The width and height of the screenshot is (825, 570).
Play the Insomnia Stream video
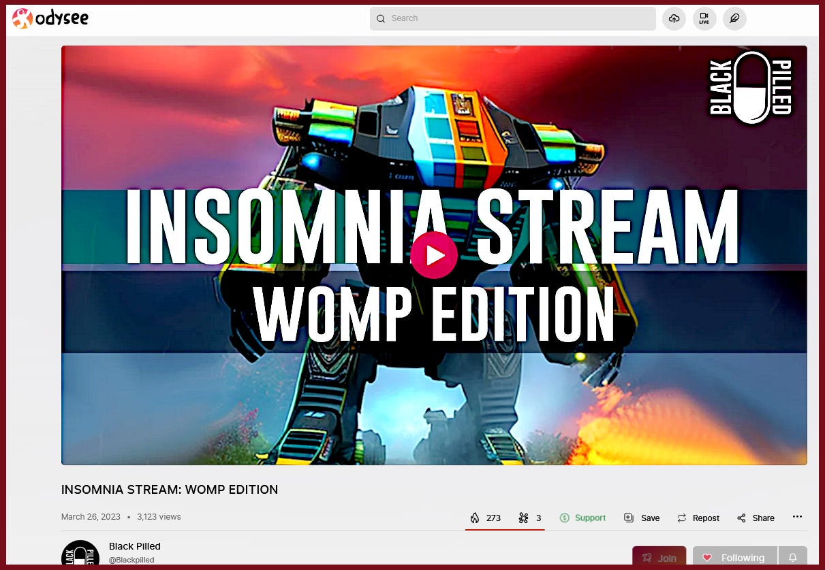(x=434, y=255)
